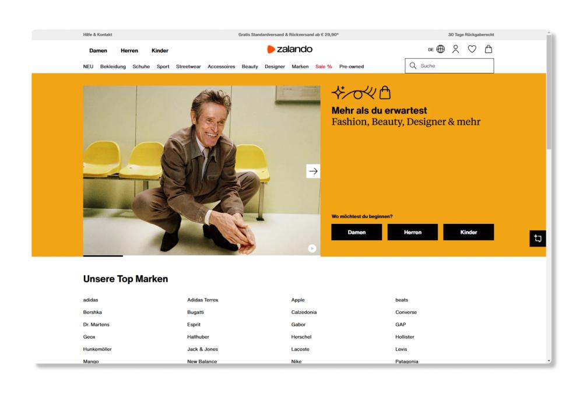583x393 pixels.
Task: Open the Schuhe menu
Action: point(141,66)
